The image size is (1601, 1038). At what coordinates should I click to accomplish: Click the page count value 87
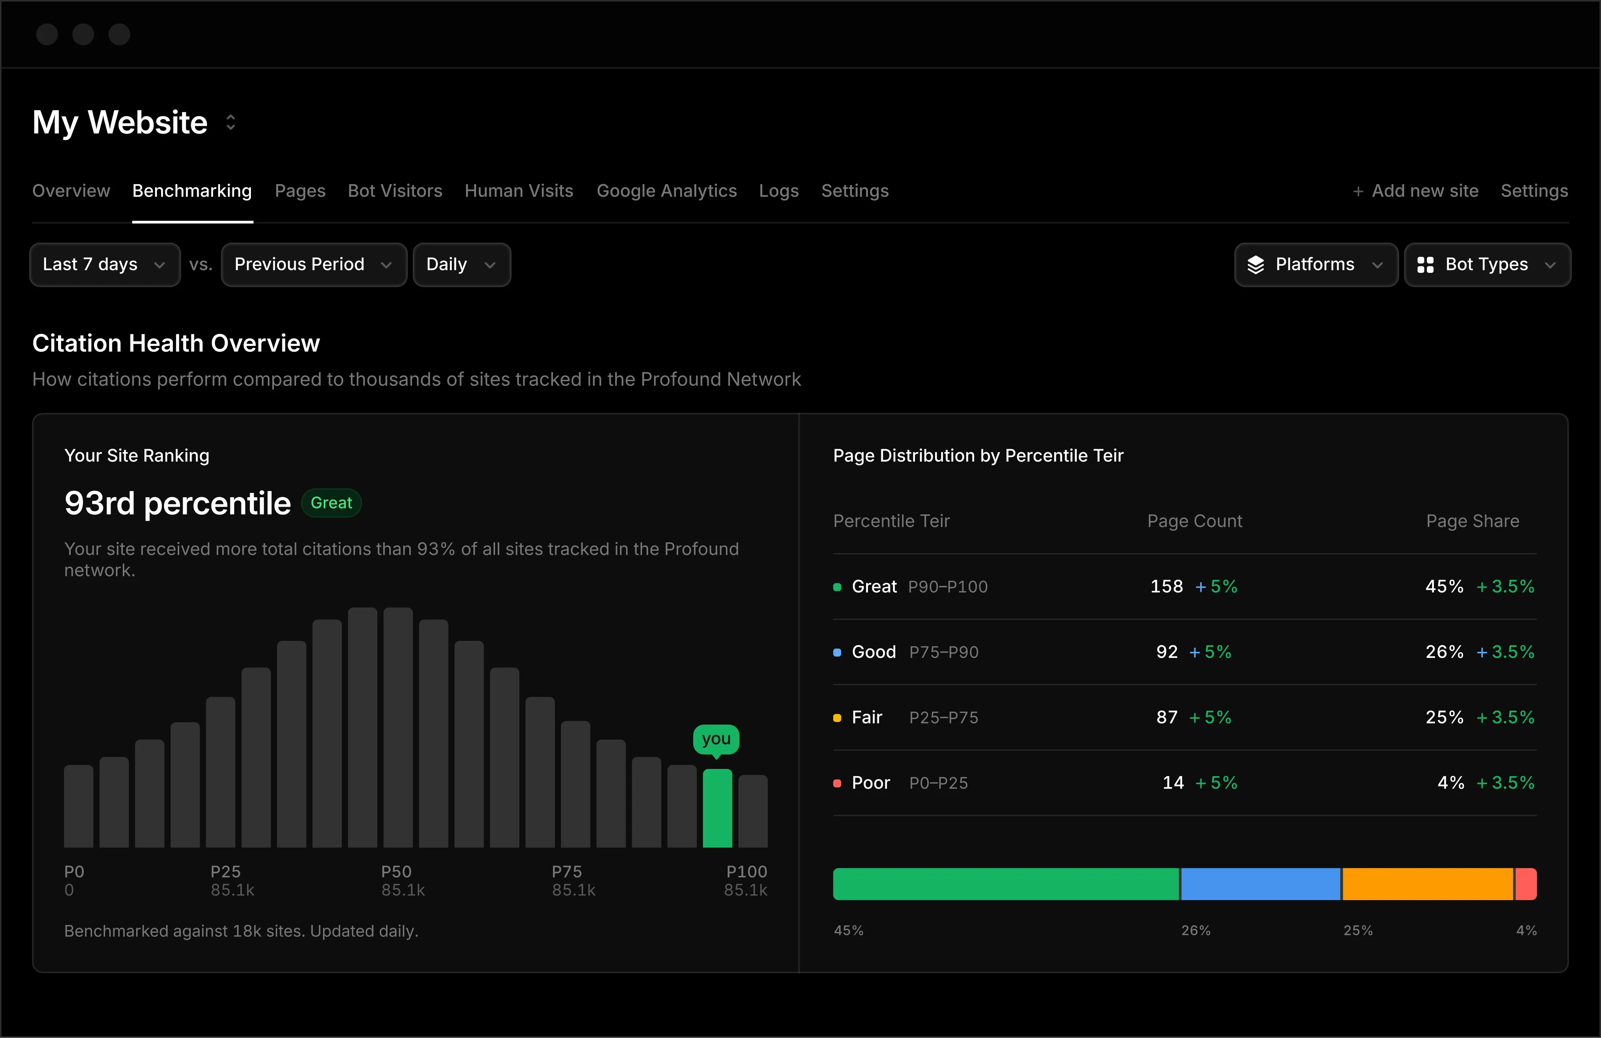point(1167,717)
